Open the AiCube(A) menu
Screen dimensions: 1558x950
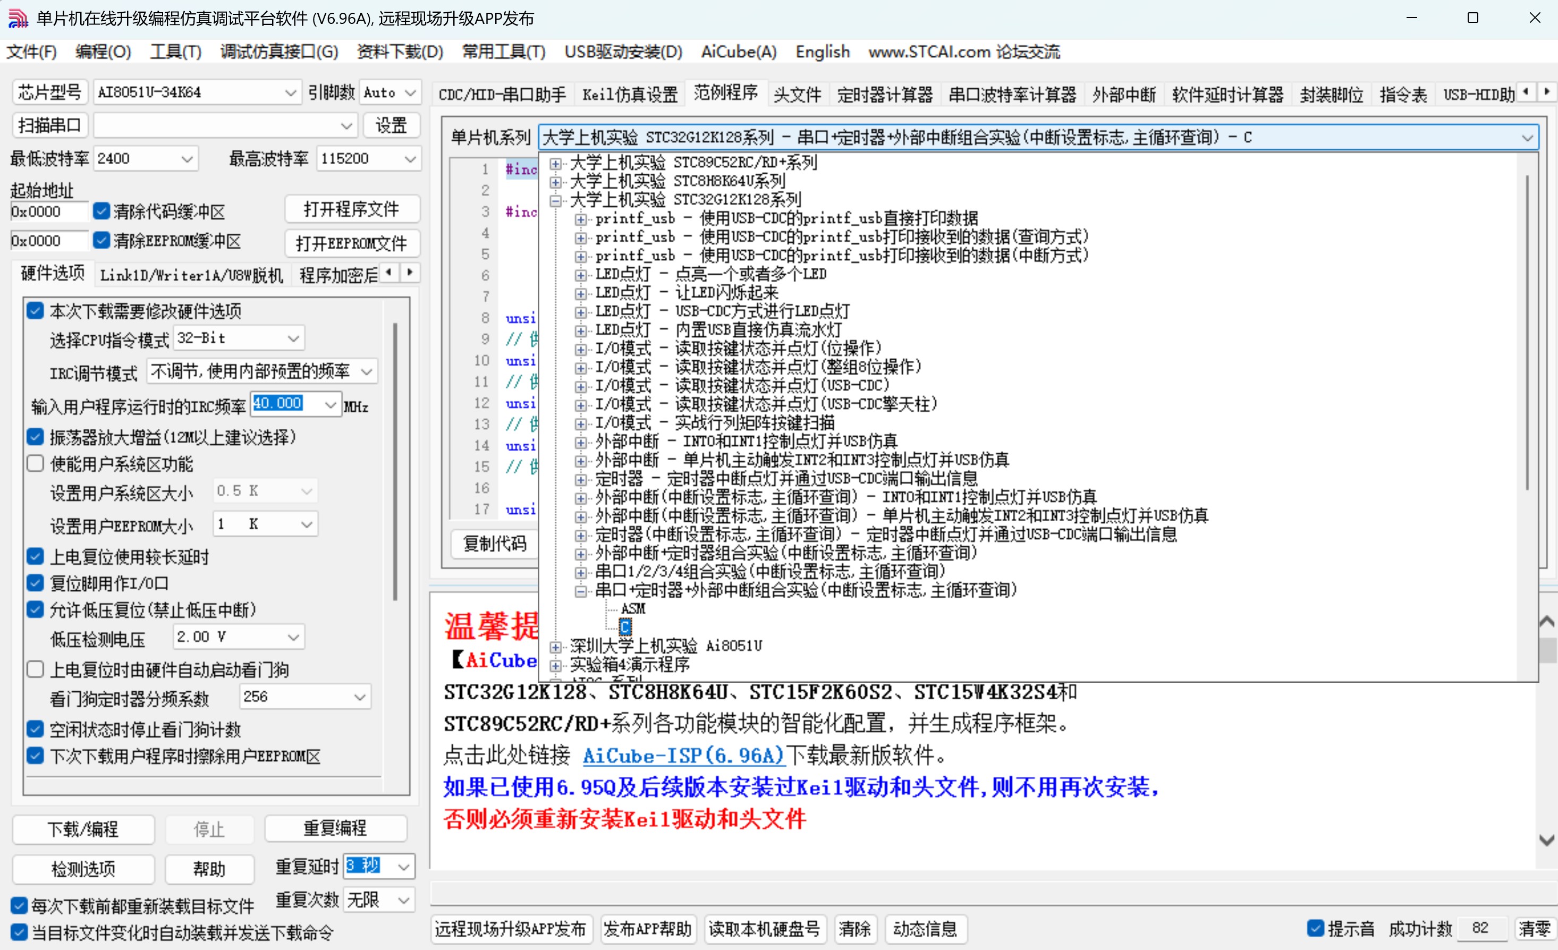(x=739, y=52)
